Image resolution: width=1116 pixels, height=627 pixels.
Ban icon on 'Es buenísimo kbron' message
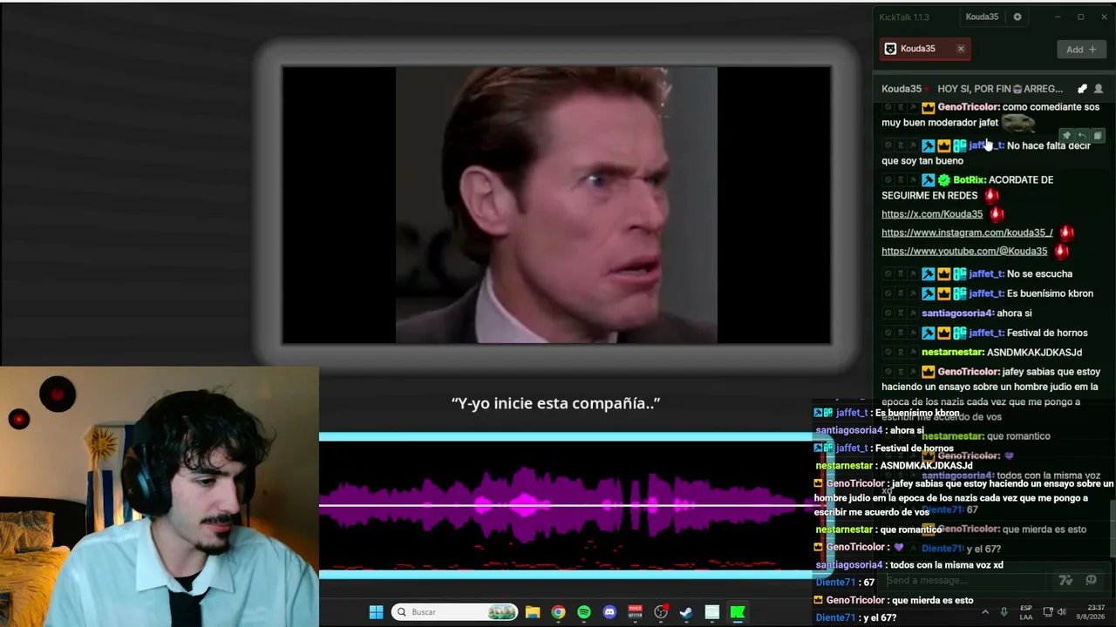coord(888,294)
